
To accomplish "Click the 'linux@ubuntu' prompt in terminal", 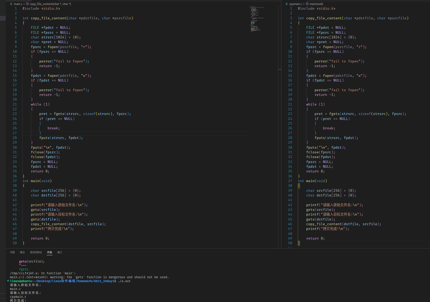I will [x=21, y=281].
